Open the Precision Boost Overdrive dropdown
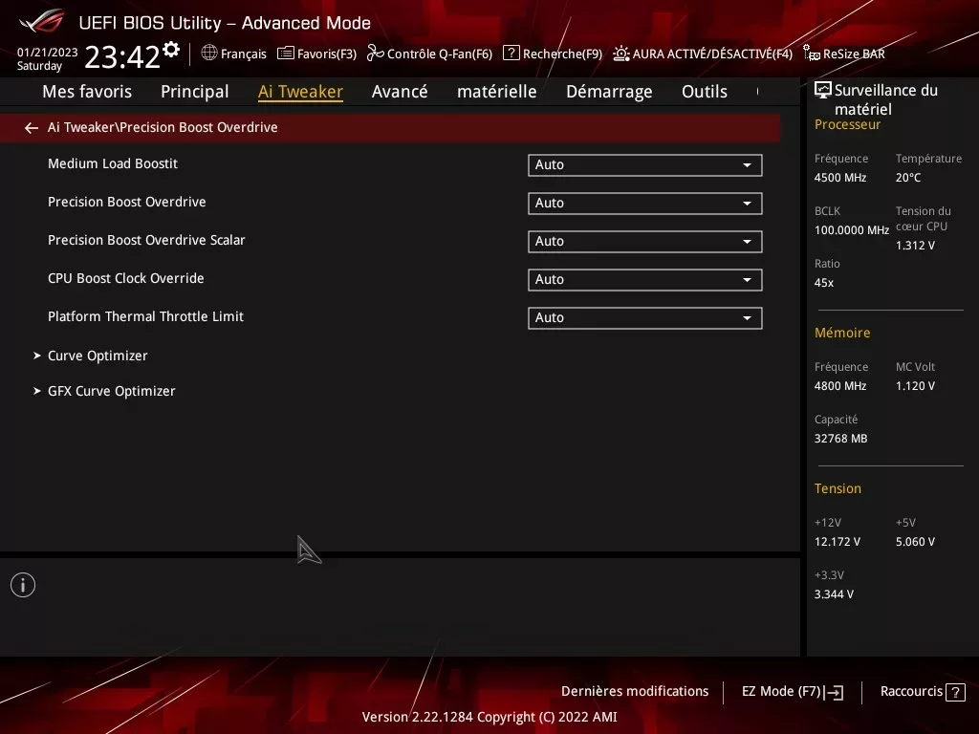This screenshot has width=979, height=734. point(644,203)
